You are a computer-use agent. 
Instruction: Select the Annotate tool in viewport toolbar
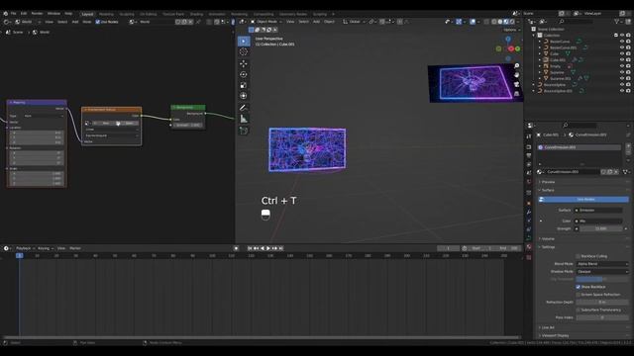[x=244, y=108]
